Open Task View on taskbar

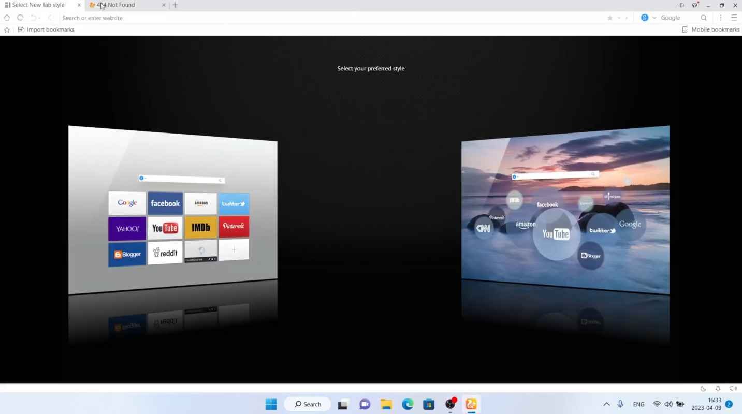343,404
